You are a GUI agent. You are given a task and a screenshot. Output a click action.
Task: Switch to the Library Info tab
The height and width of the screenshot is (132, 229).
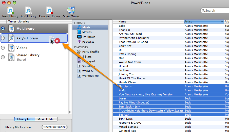click(25, 119)
